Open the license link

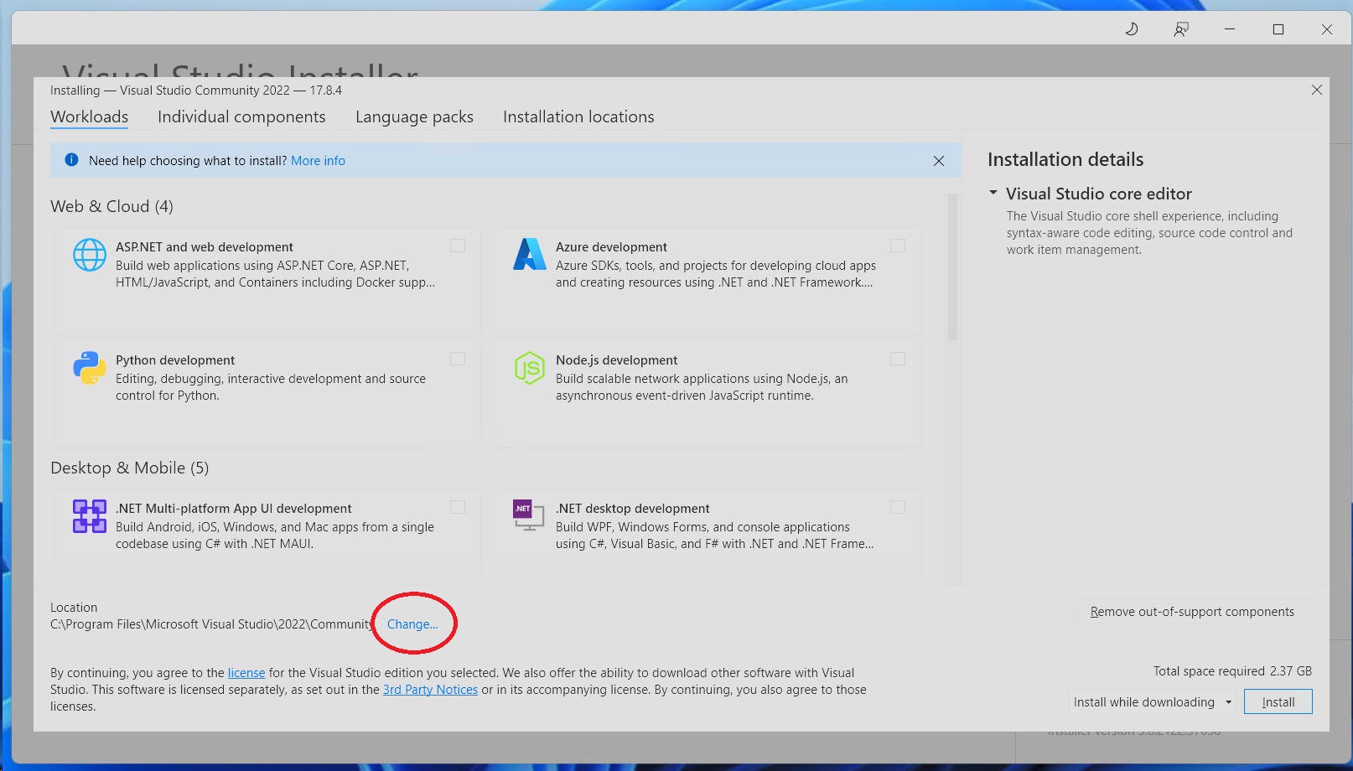246,673
